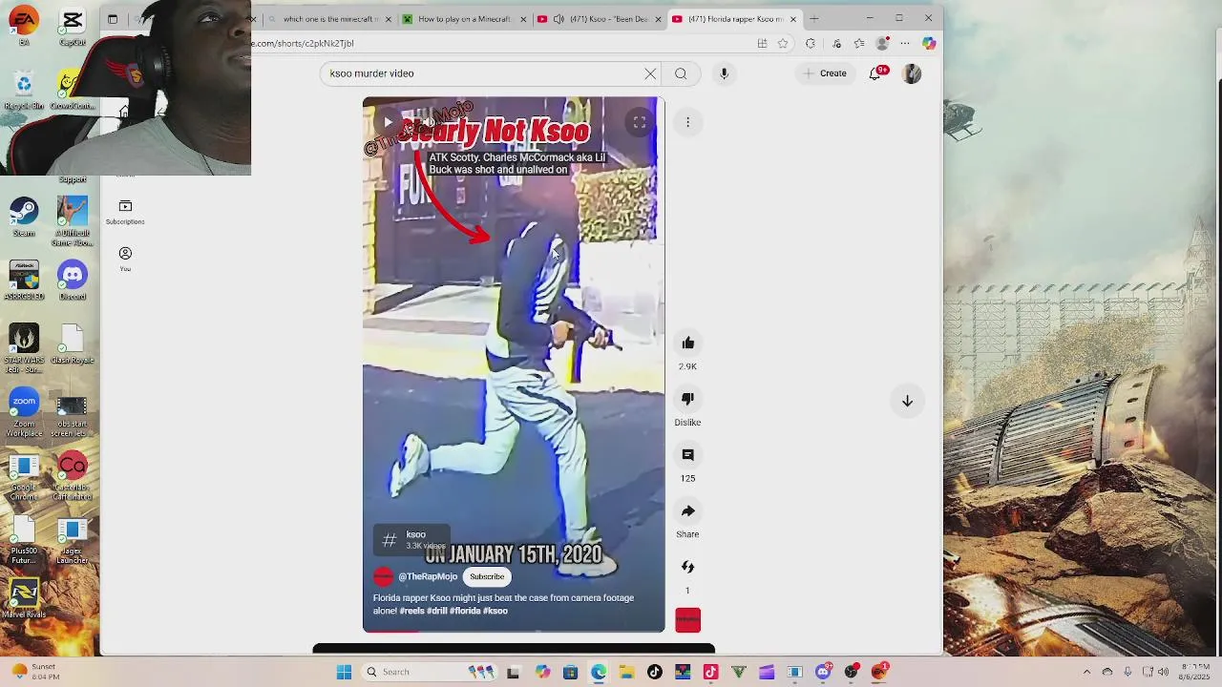1222x687 pixels.
Task: Share this YouTube short
Action: pos(687,511)
